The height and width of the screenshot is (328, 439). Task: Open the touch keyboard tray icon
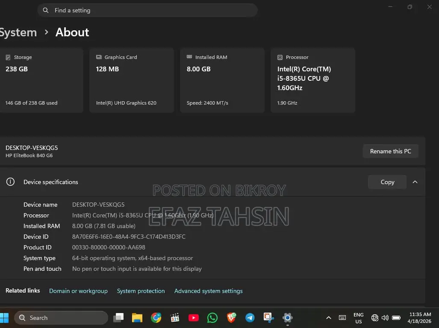coord(342,318)
